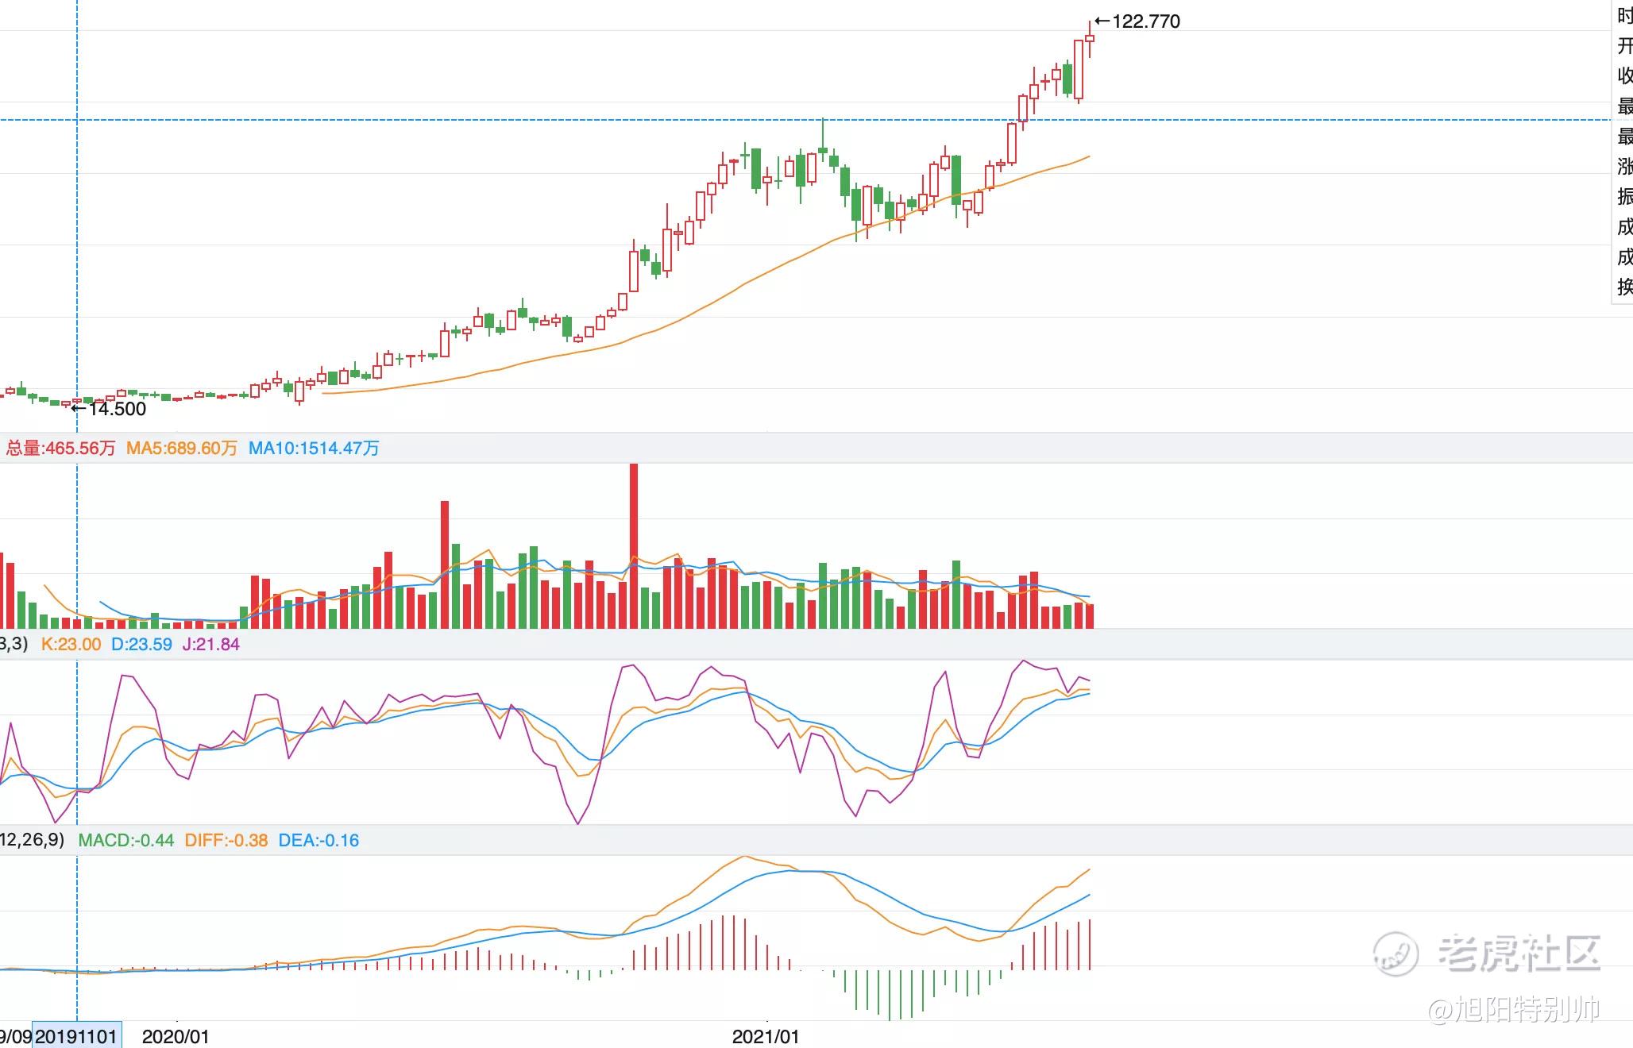
Task: Click the 开 row in info panel
Action: point(1624,45)
